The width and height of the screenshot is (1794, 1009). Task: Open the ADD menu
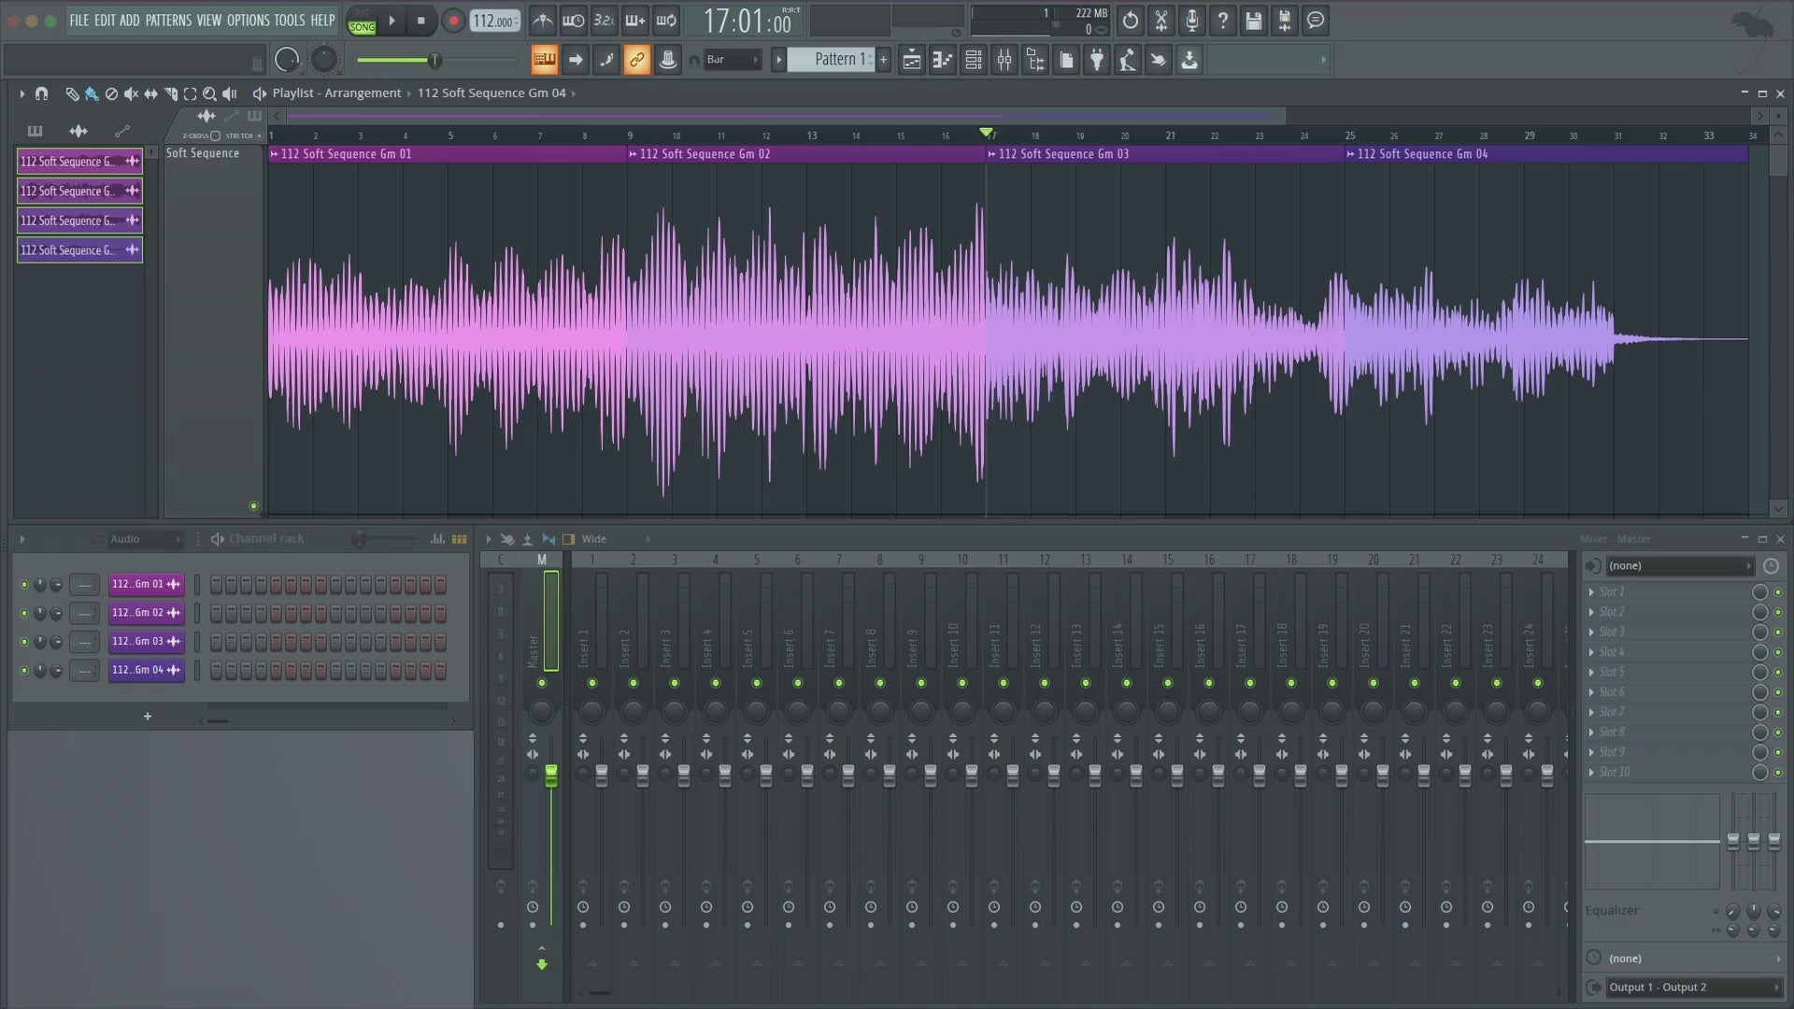(129, 20)
